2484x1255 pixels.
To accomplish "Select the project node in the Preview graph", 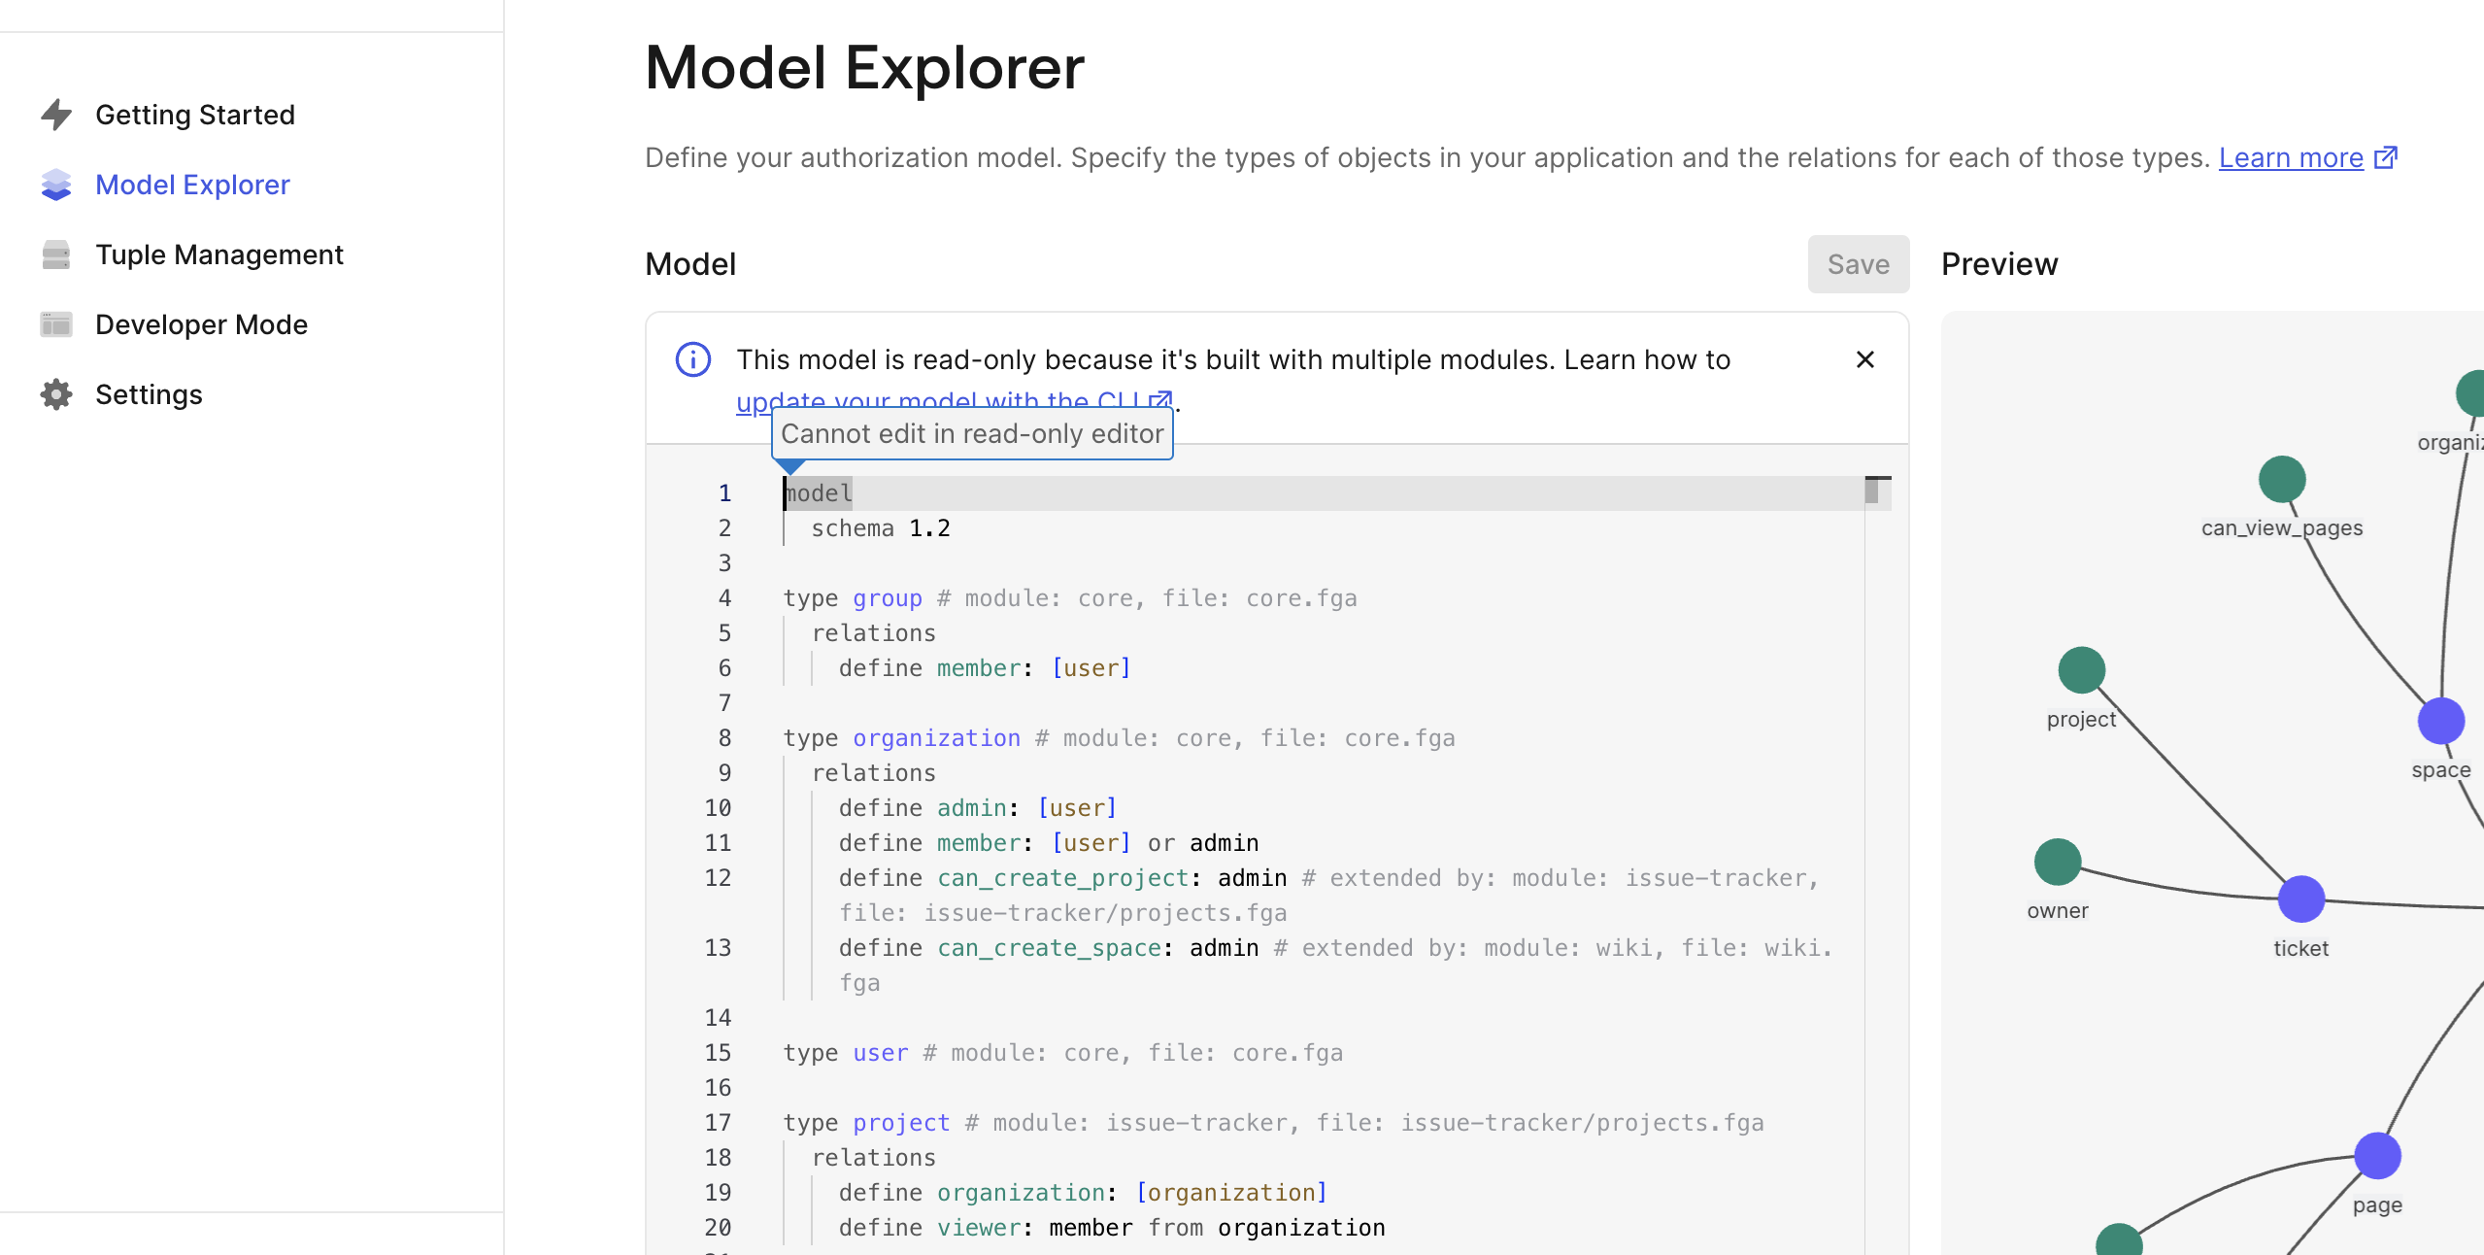I will pos(2081,670).
